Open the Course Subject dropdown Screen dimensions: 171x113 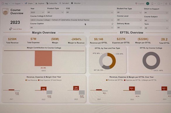(x=156, y=20)
